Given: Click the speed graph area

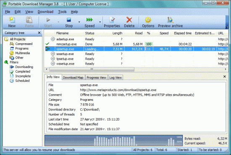Looking at the screenshot, I should click(x=113, y=140).
